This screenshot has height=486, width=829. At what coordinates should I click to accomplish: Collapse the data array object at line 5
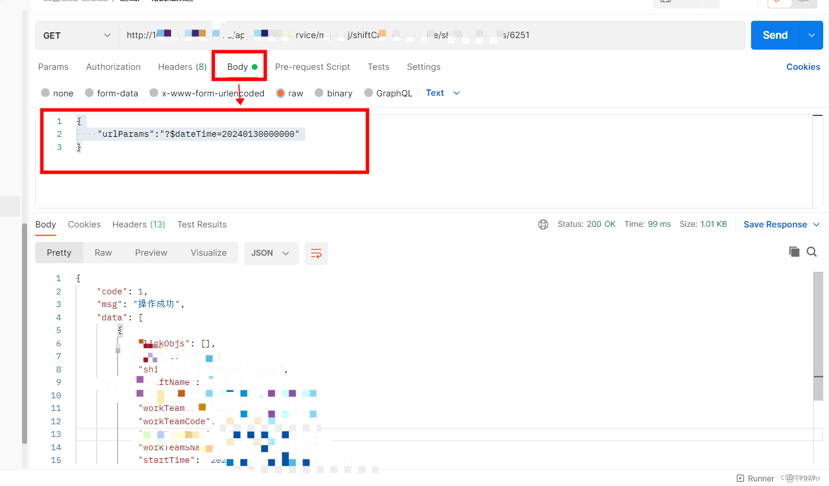click(x=120, y=330)
